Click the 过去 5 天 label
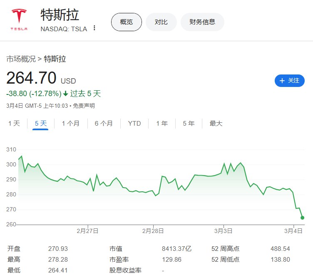 tap(85, 94)
